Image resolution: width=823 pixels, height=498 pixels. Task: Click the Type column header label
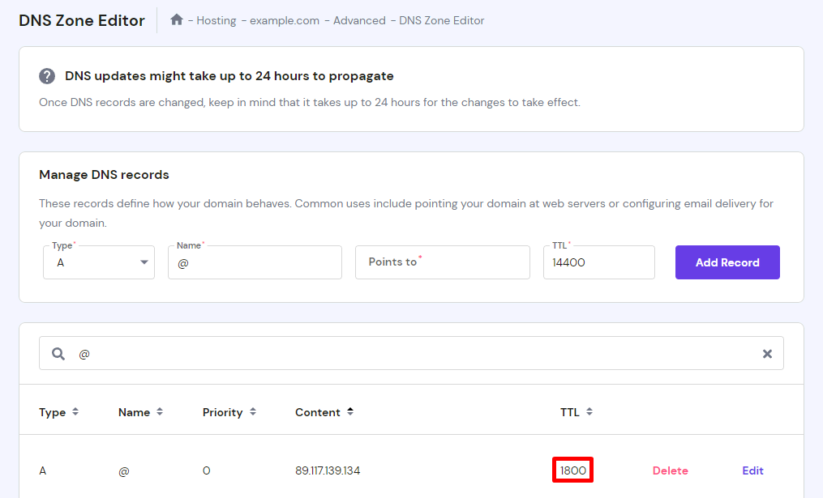point(52,412)
